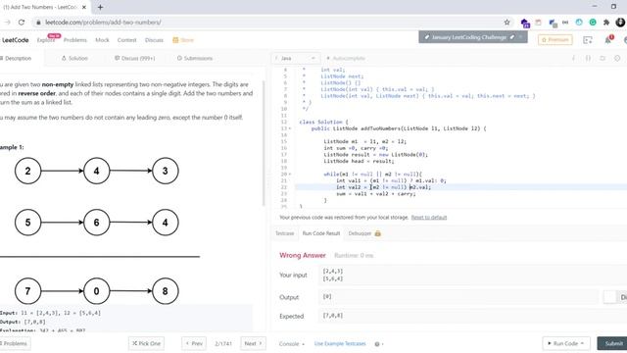Collapse the fold arrow on line 13
Screen dimensions: 627x353
pyautogui.click(x=290, y=128)
